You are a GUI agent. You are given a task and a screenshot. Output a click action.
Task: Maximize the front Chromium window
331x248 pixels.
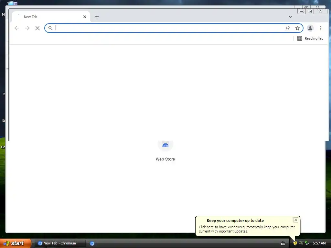pyautogui.click(x=310, y=11)
